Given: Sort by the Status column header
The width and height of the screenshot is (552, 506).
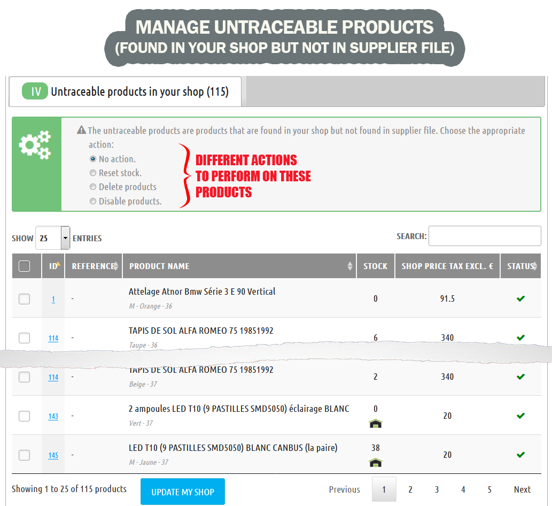Looking at the screenshot, I should coord(520,266).
